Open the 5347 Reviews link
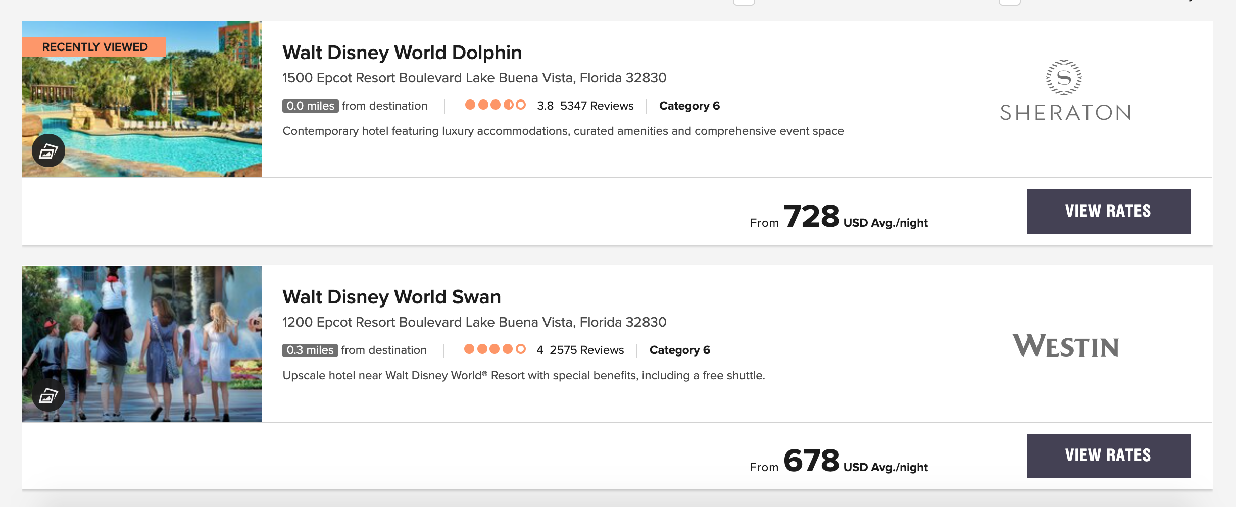The image size is (1236, 507). (597, 106)
